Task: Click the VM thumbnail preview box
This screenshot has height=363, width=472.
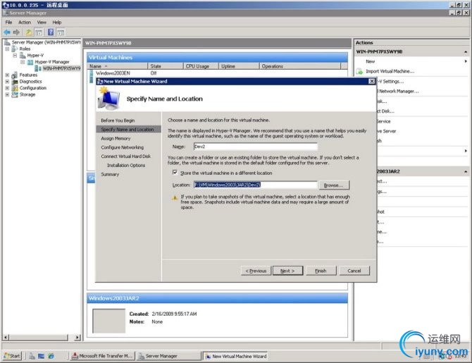Action: click(108, 321)
